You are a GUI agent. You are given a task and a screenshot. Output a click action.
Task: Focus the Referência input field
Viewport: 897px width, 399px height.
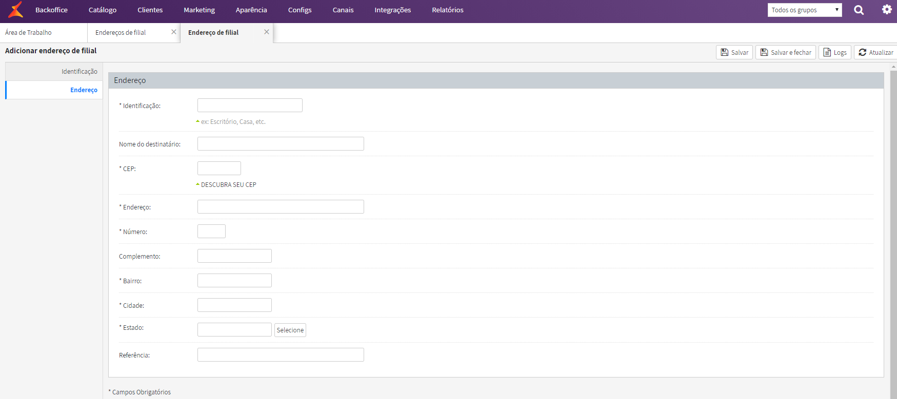pos(281,354)
